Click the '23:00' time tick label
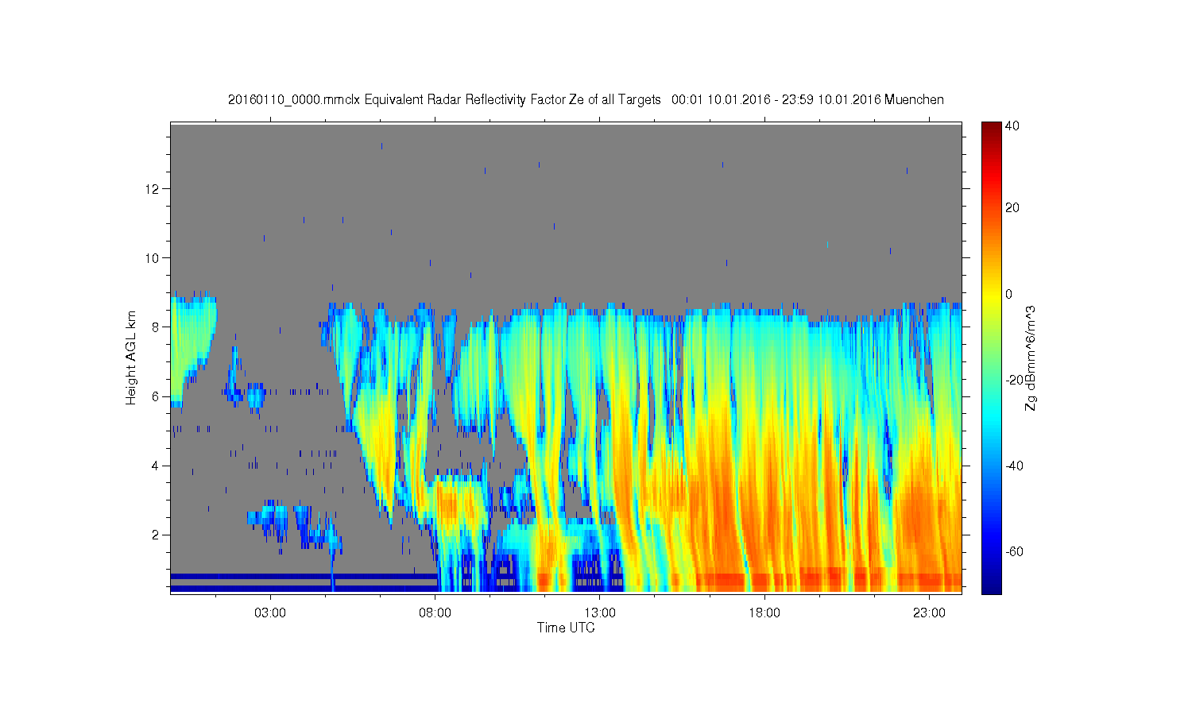The width and height of the screenshot is (1192, 715). [x=929, y=613]
